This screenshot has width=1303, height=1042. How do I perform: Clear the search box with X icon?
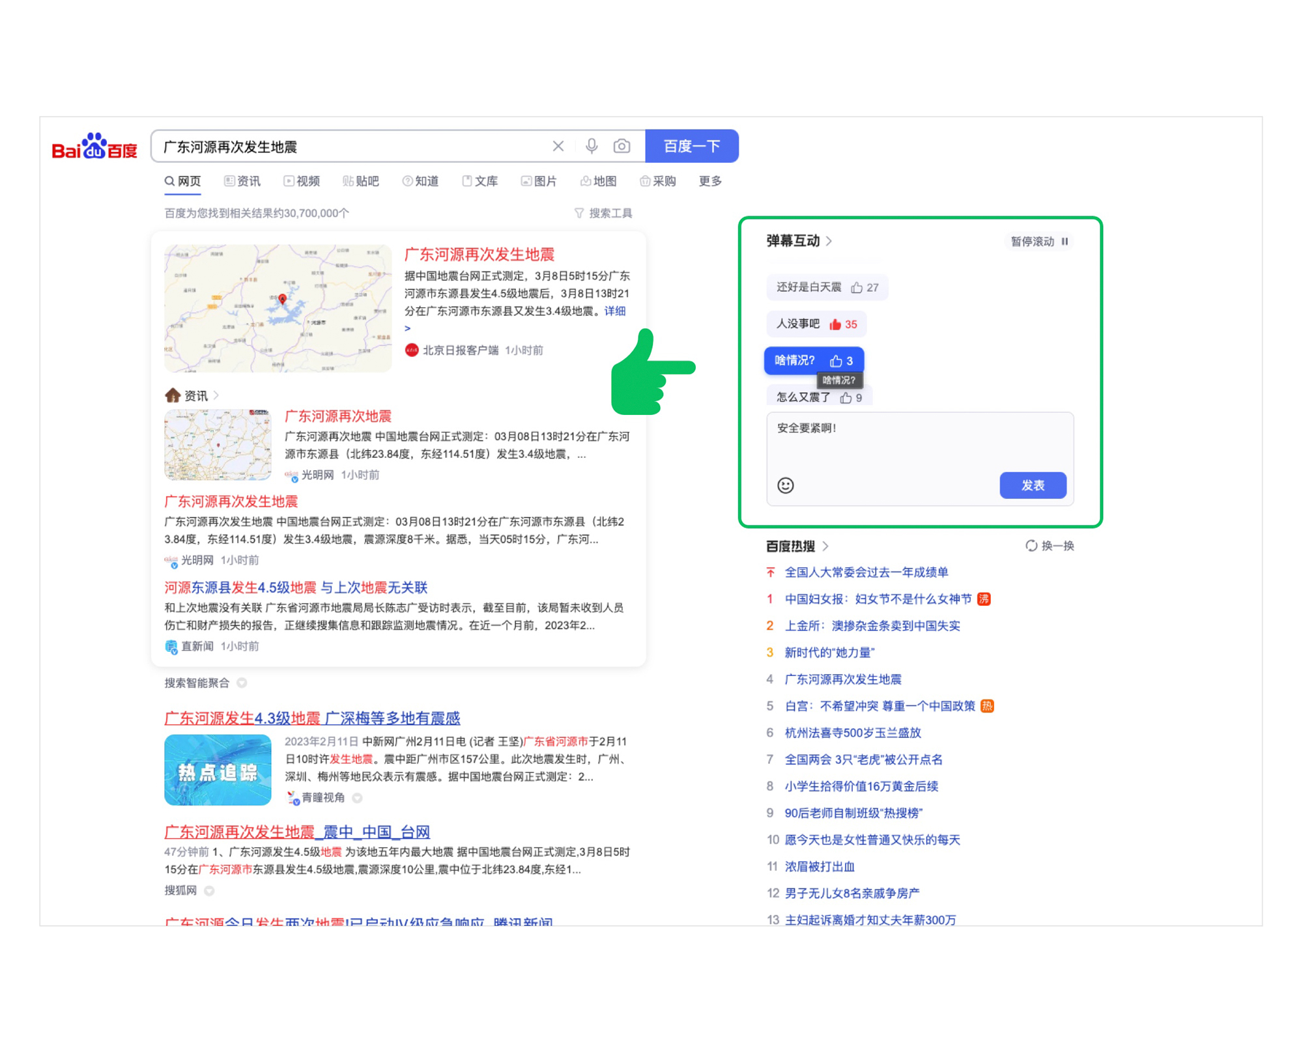click(x=558, y=146)
